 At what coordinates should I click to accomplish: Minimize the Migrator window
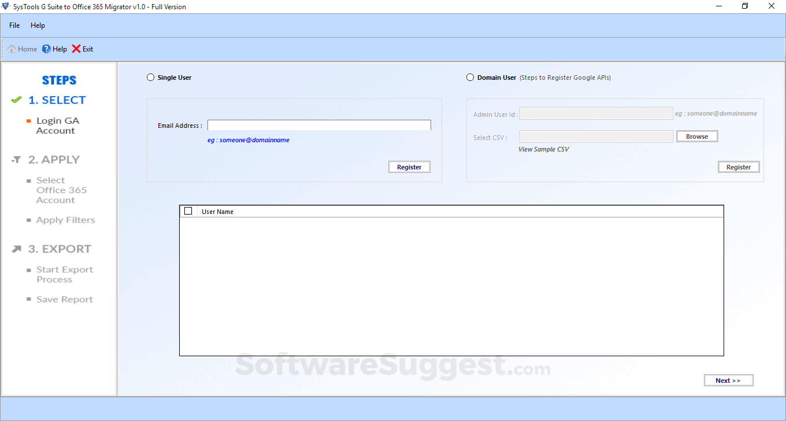pyautogui.click(x=718, y=6)
